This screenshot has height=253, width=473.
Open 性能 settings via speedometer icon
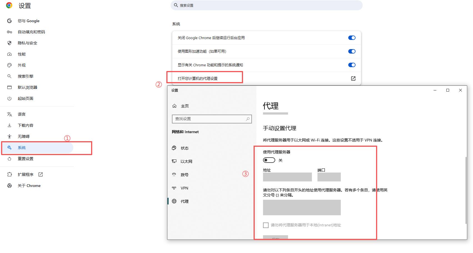(x=9, y=54)
